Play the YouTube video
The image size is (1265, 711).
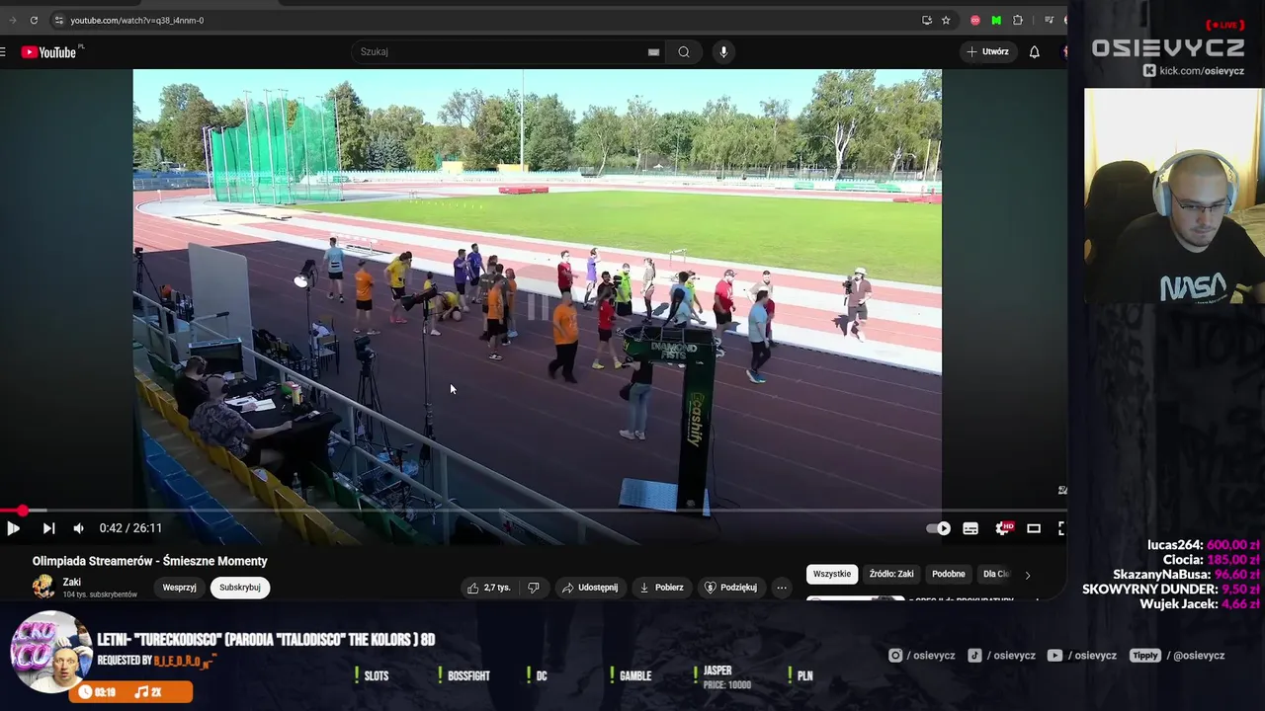[13, 528]
